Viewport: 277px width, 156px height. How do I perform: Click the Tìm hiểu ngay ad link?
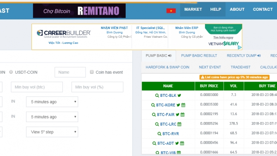(223, 38)
